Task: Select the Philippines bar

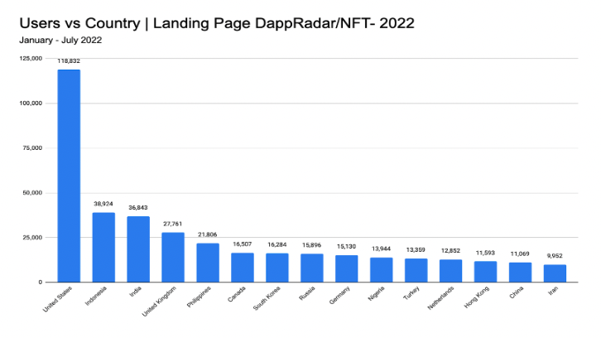Action: pos(208,263)
